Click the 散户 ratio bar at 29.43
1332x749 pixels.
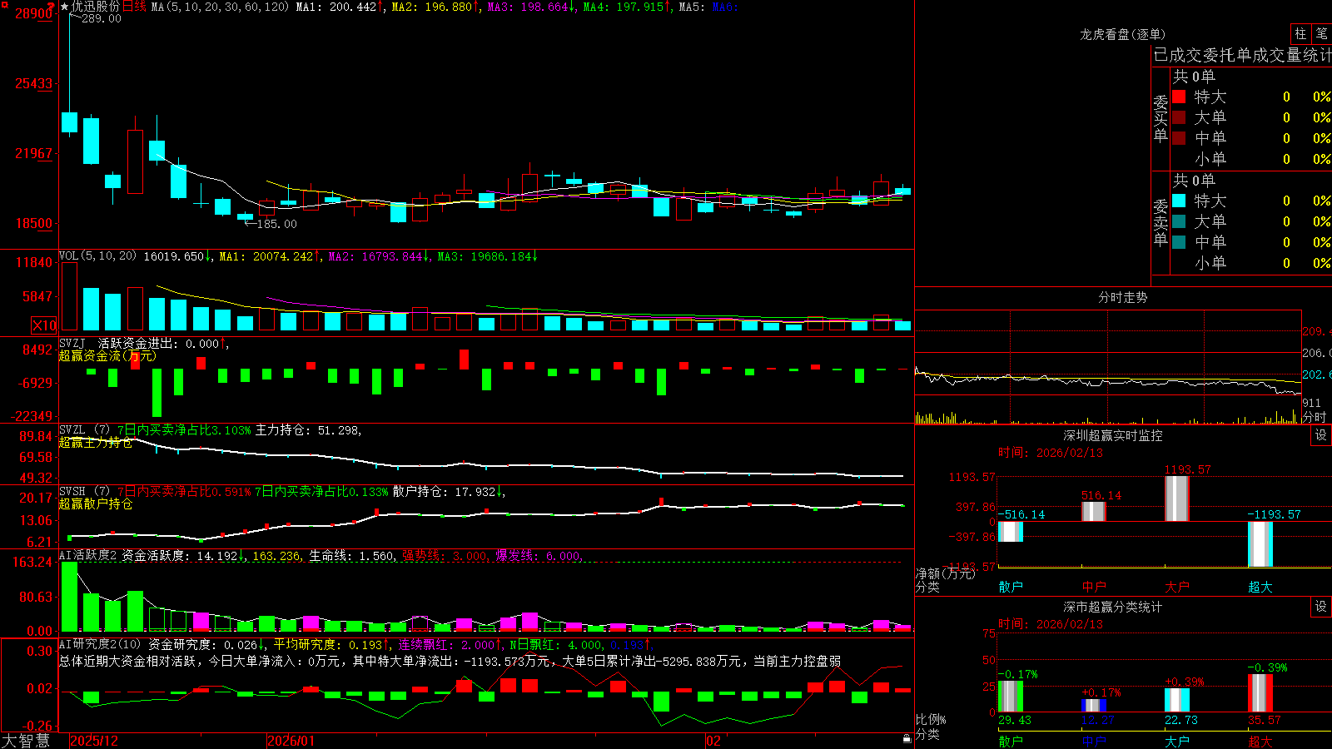coord(1011,697)
